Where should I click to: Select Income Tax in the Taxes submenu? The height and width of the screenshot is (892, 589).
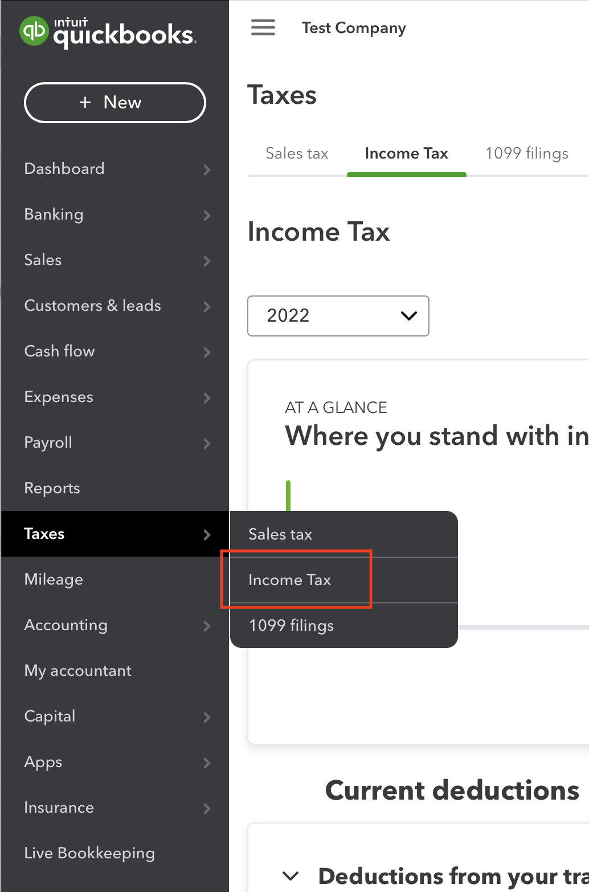coord(289,579)
